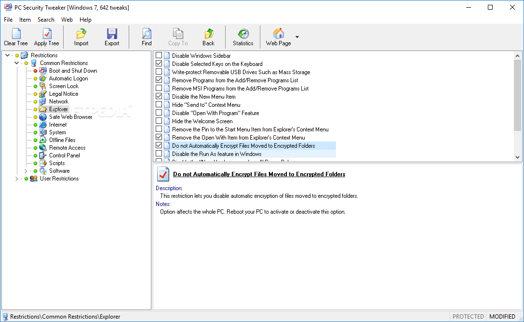Click the Common Restrictions computer icon

[x=33, y=63]
